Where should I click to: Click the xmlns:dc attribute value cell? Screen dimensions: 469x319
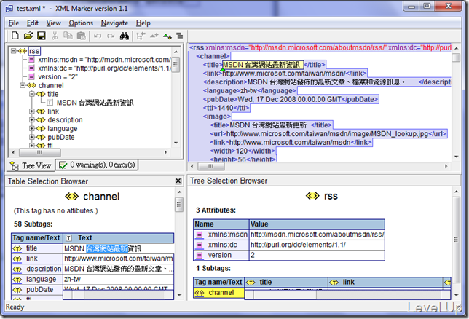[317, 245]
